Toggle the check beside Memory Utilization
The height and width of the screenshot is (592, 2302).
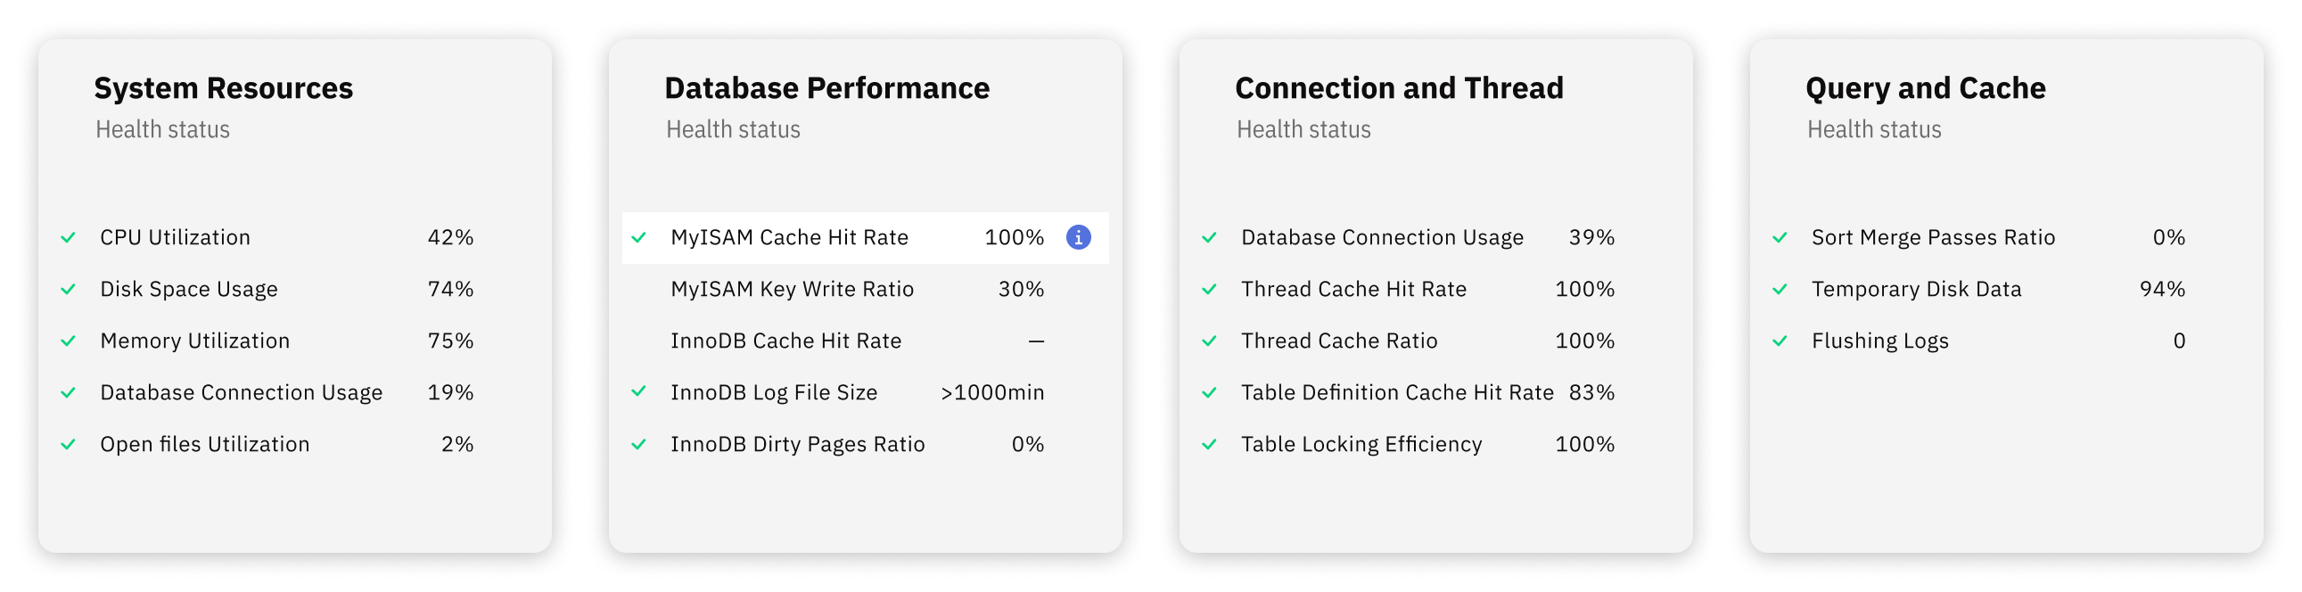point(70,341)
